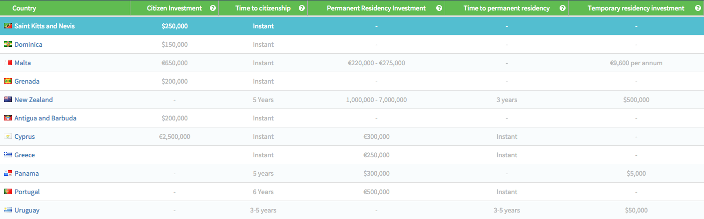Sort by Temporary residency investment header
704x219 pixels.
point(636,8)
